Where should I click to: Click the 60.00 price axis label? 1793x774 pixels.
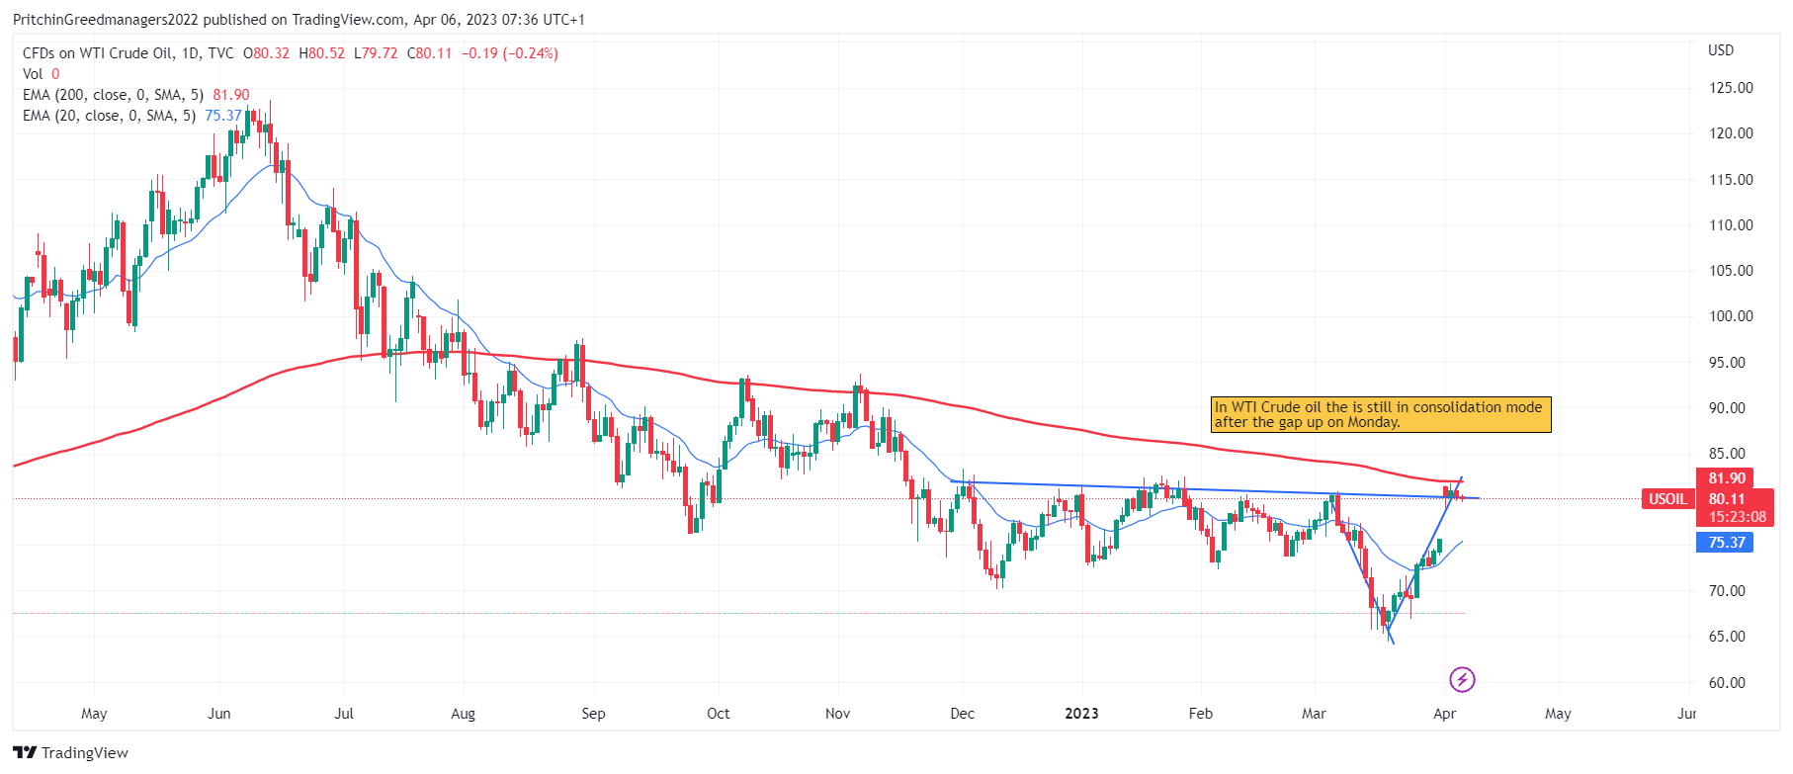click(x=1727, y=683)
